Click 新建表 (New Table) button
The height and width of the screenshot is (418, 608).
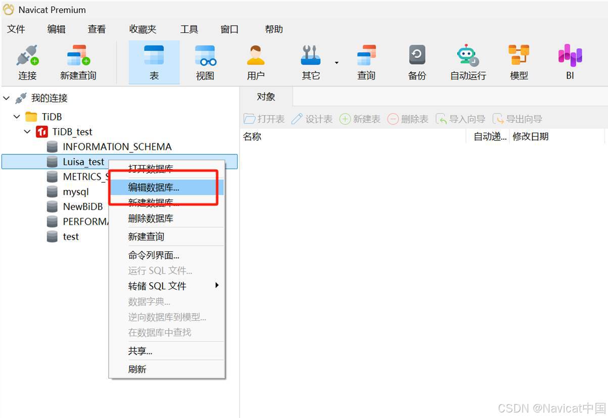[360, 119]
